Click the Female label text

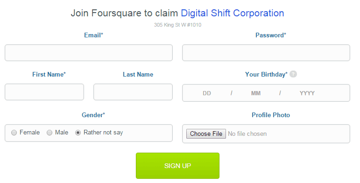[x=29, y=133]
